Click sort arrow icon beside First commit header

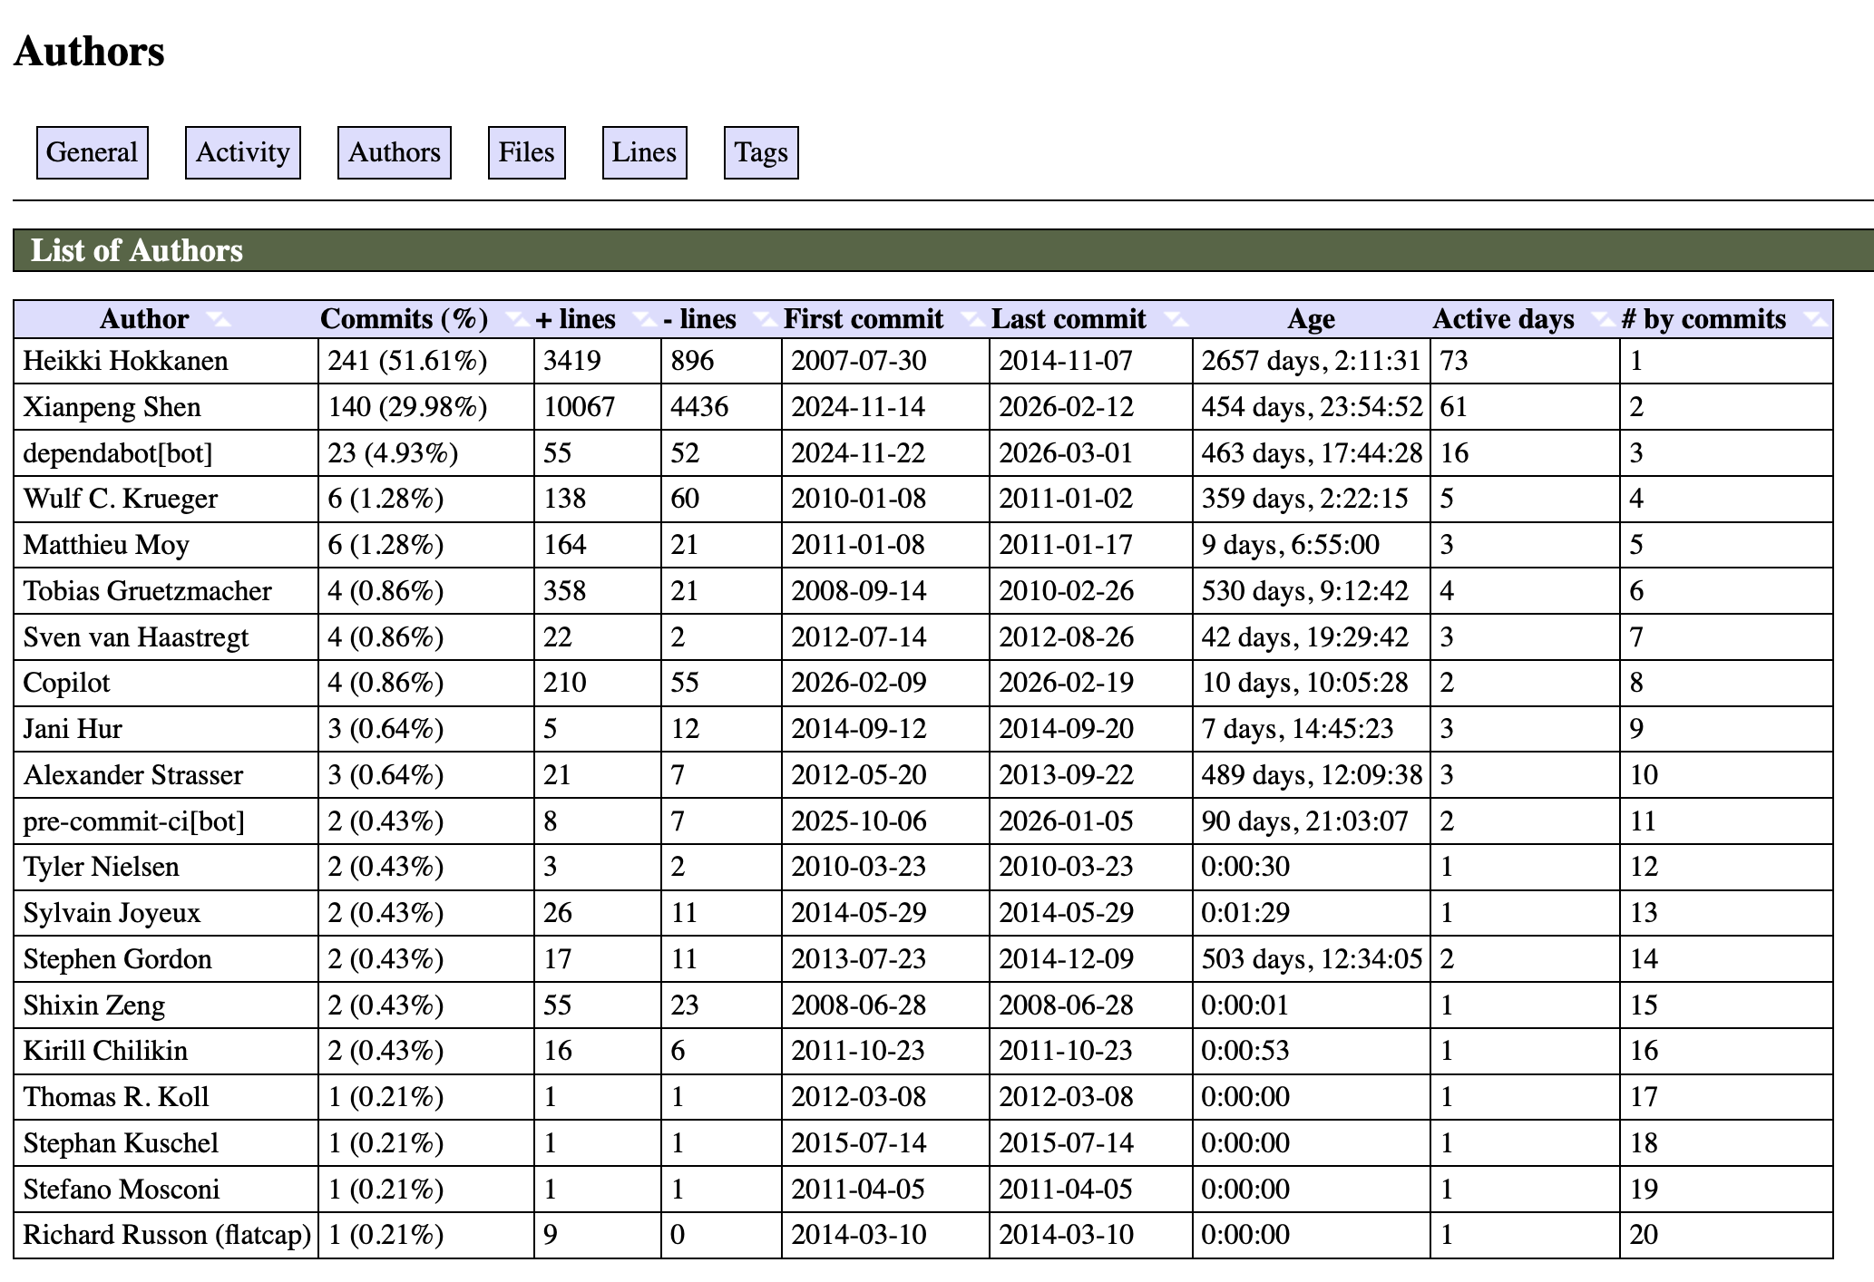click(971, 319)
